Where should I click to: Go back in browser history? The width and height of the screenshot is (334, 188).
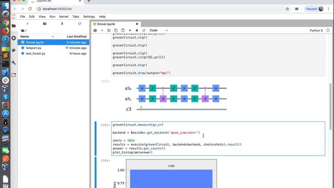point(15,9)
